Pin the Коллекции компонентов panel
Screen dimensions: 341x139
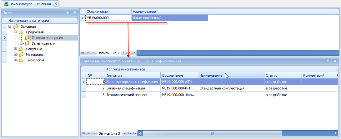[x=328, y=61]
